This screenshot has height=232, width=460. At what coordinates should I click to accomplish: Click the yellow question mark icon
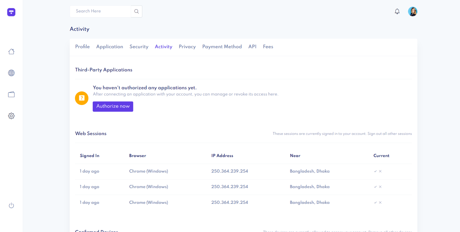pyautogui.click(x=82, y=98)
